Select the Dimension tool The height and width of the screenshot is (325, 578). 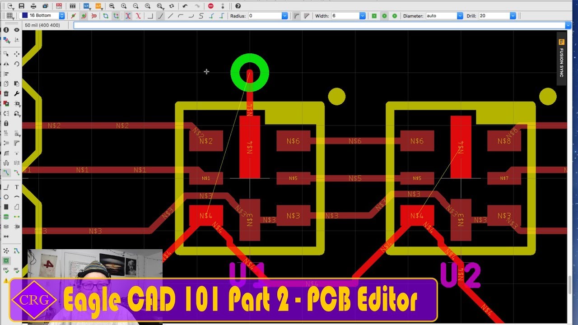tap(6, 237)
